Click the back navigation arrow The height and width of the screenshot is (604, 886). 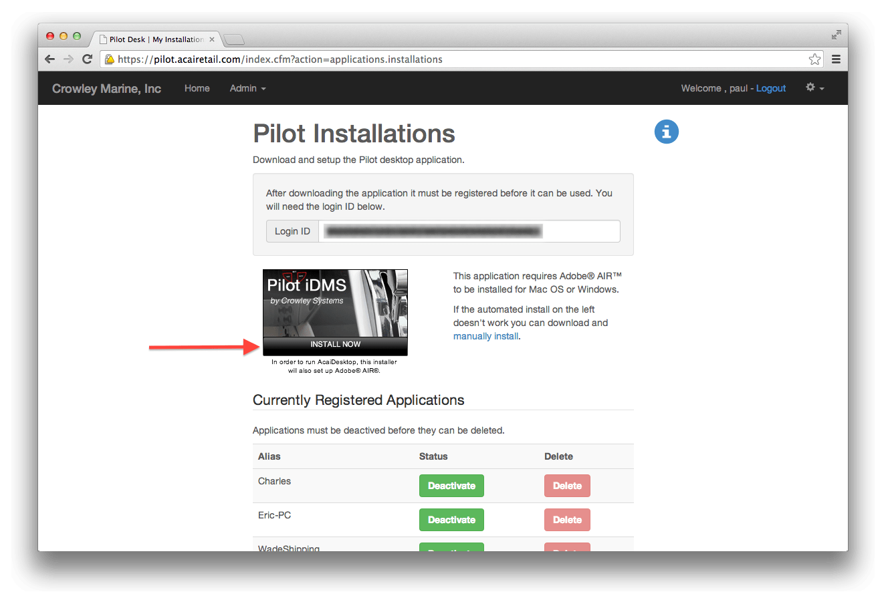[50, 59]
